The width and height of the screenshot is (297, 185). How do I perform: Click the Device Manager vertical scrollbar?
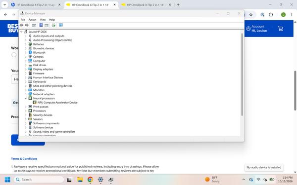pyautogui.click(x=242, y=74)
